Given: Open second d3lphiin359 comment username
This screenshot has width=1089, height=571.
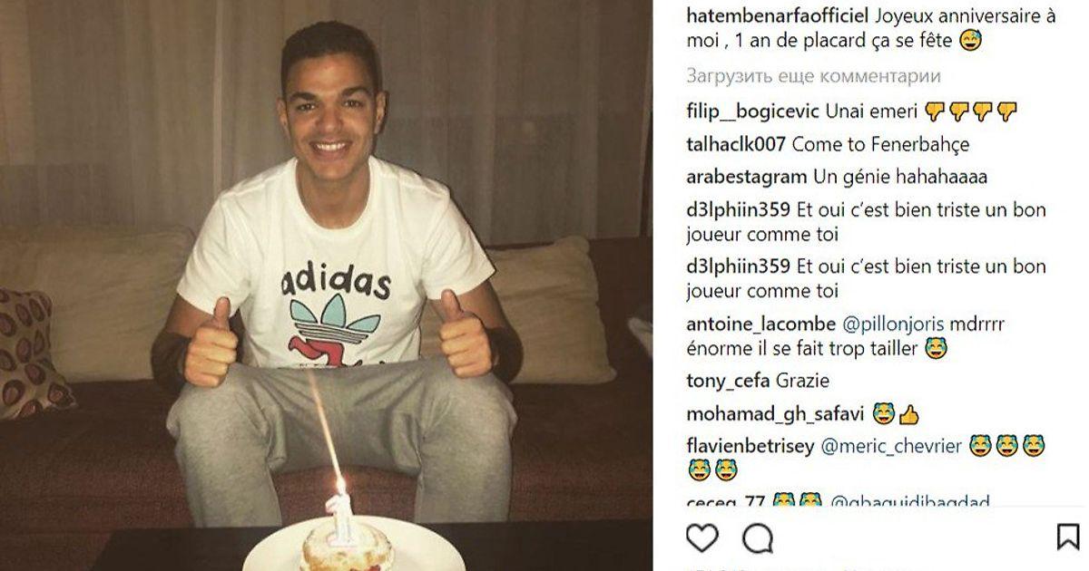Looking at the screenshot, I should click(x=739, y=266).
